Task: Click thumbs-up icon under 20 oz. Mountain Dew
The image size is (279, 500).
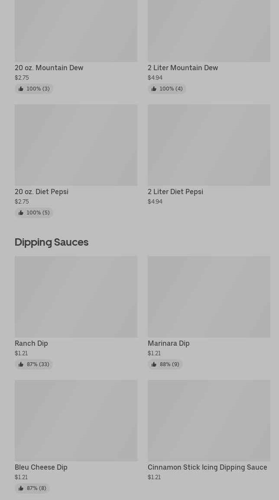Action: tap(21, 89)
